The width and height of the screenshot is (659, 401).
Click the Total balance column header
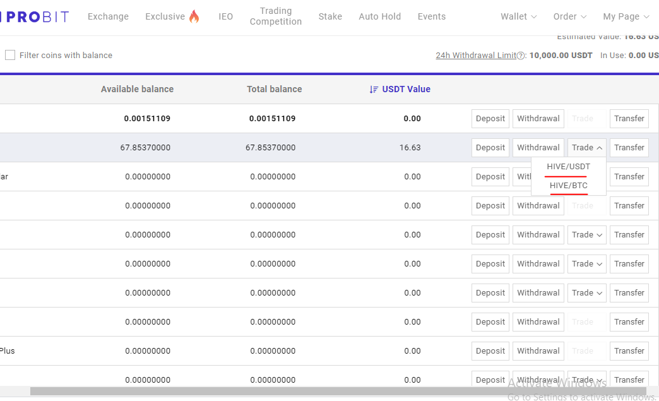[274, 89]
